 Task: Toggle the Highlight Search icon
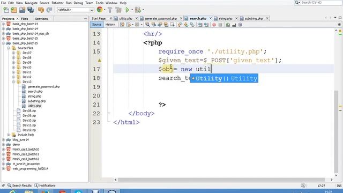166,25
